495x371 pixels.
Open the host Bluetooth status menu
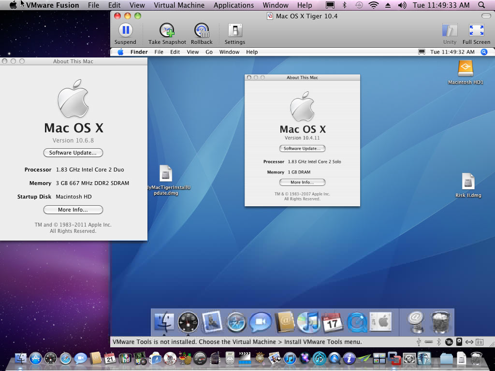pyautogui.click(x=344, y=5)
